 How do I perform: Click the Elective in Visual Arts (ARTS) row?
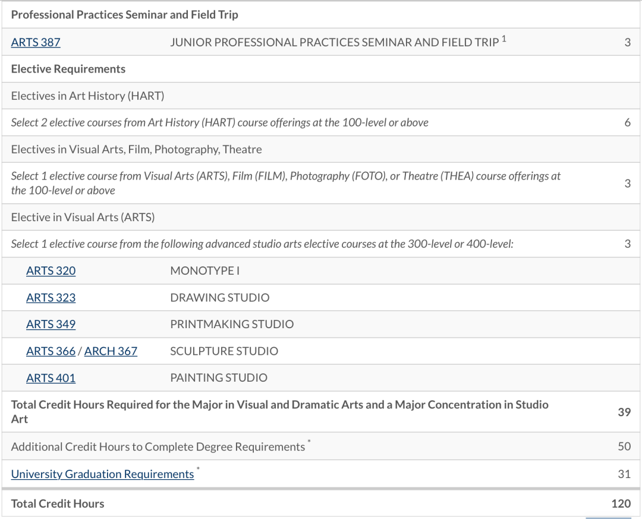pos(83,217)
